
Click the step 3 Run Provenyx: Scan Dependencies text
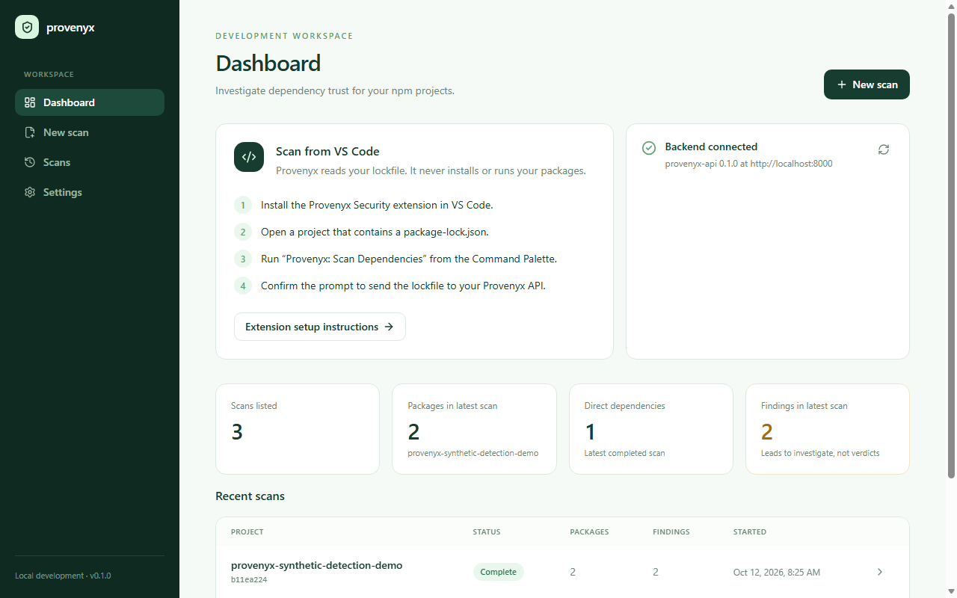pos(409,259)
